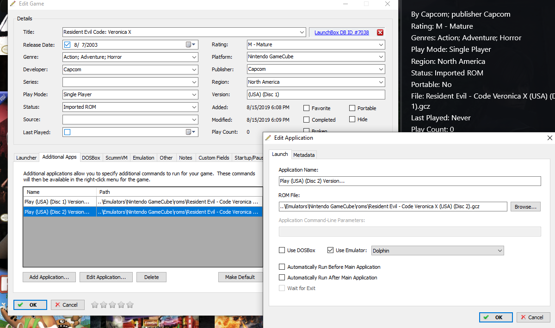Click the Application Name field

point(410,181)
